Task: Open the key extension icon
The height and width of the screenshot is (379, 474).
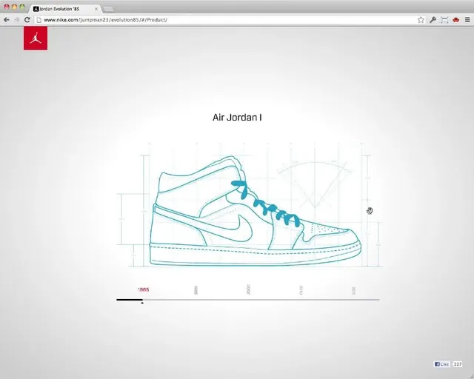Action: [x=433, y=20]
